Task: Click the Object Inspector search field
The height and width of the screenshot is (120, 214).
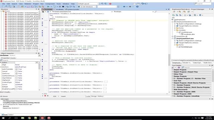Action: tap(20, 60)
